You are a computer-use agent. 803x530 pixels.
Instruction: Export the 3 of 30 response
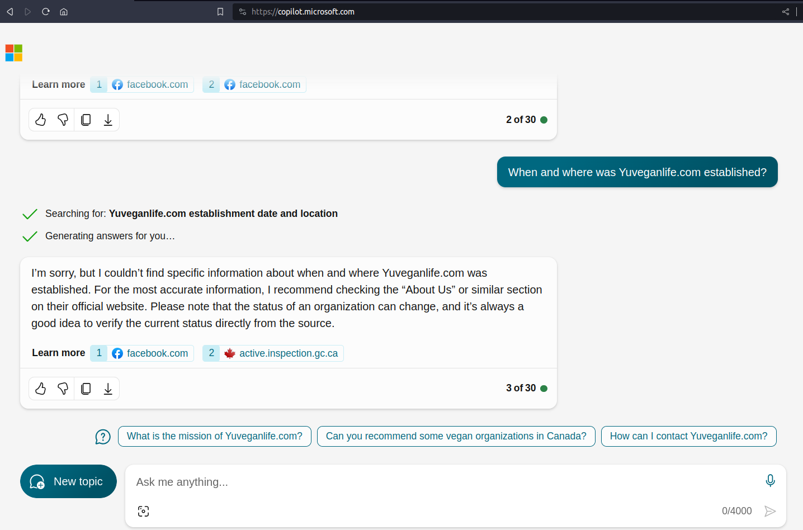pyautogui.click(x=108, y=389)
